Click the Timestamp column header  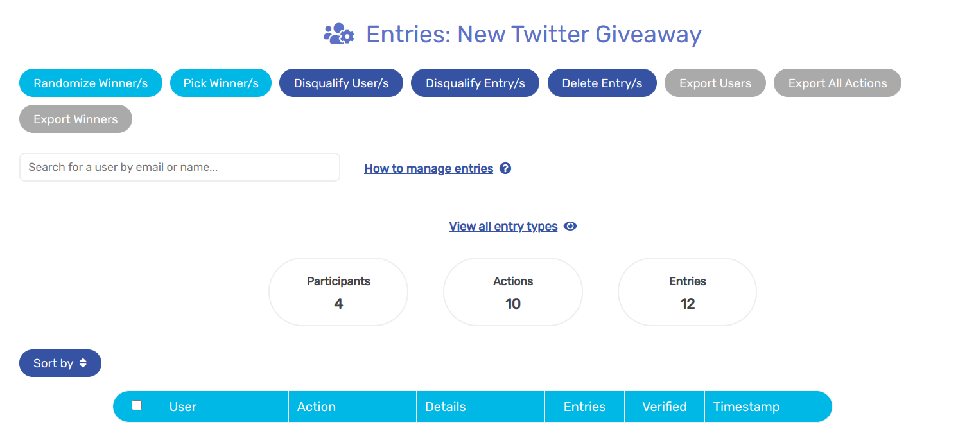point(747,406)
